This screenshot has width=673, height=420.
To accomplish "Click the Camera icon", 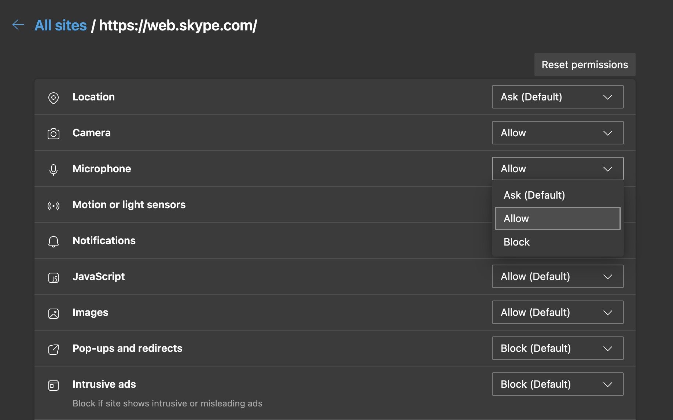I will click(x=54, y=134).
